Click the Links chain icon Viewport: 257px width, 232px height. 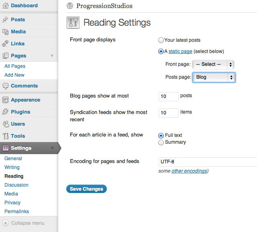(x=6, y=44)
